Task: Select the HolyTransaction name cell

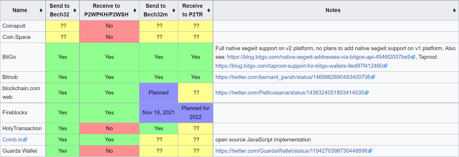Action: click(23, 128)
